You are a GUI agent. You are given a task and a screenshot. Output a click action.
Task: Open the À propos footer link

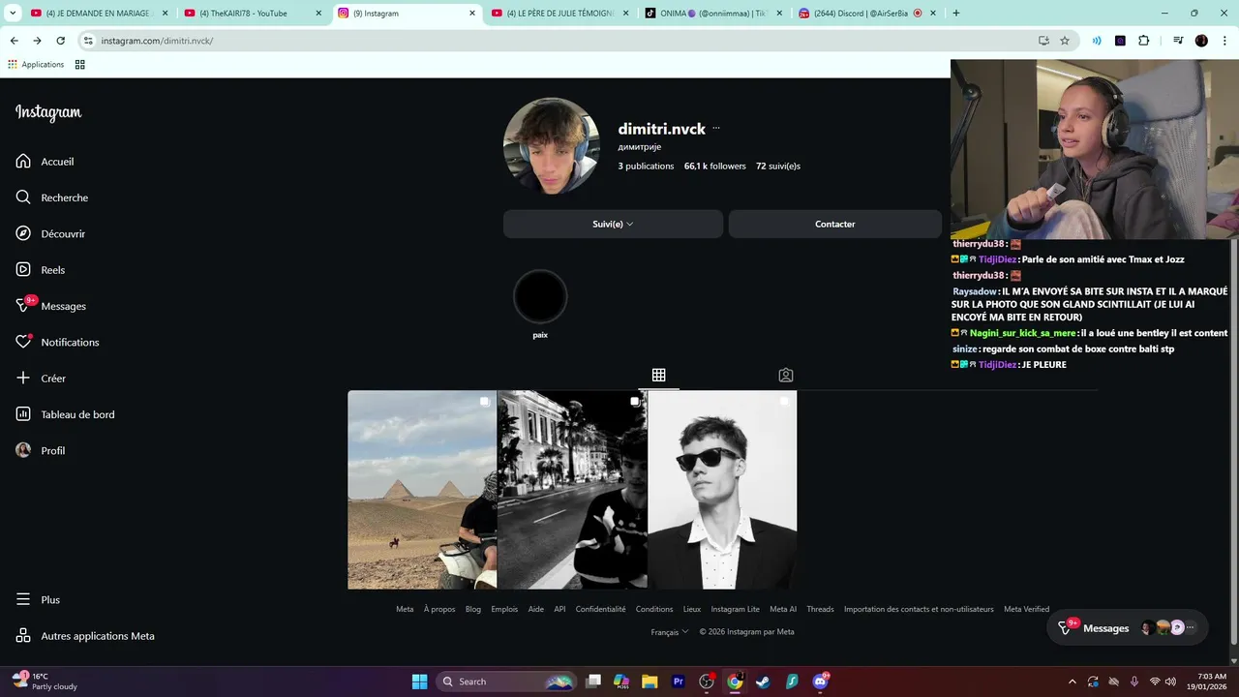coord(439,609)
